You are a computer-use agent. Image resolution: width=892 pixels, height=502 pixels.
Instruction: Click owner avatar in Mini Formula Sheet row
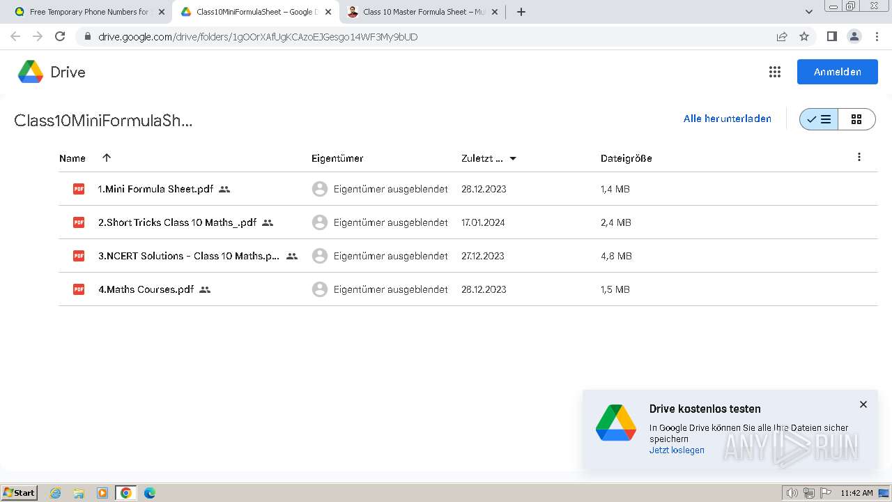click(320, 189)
